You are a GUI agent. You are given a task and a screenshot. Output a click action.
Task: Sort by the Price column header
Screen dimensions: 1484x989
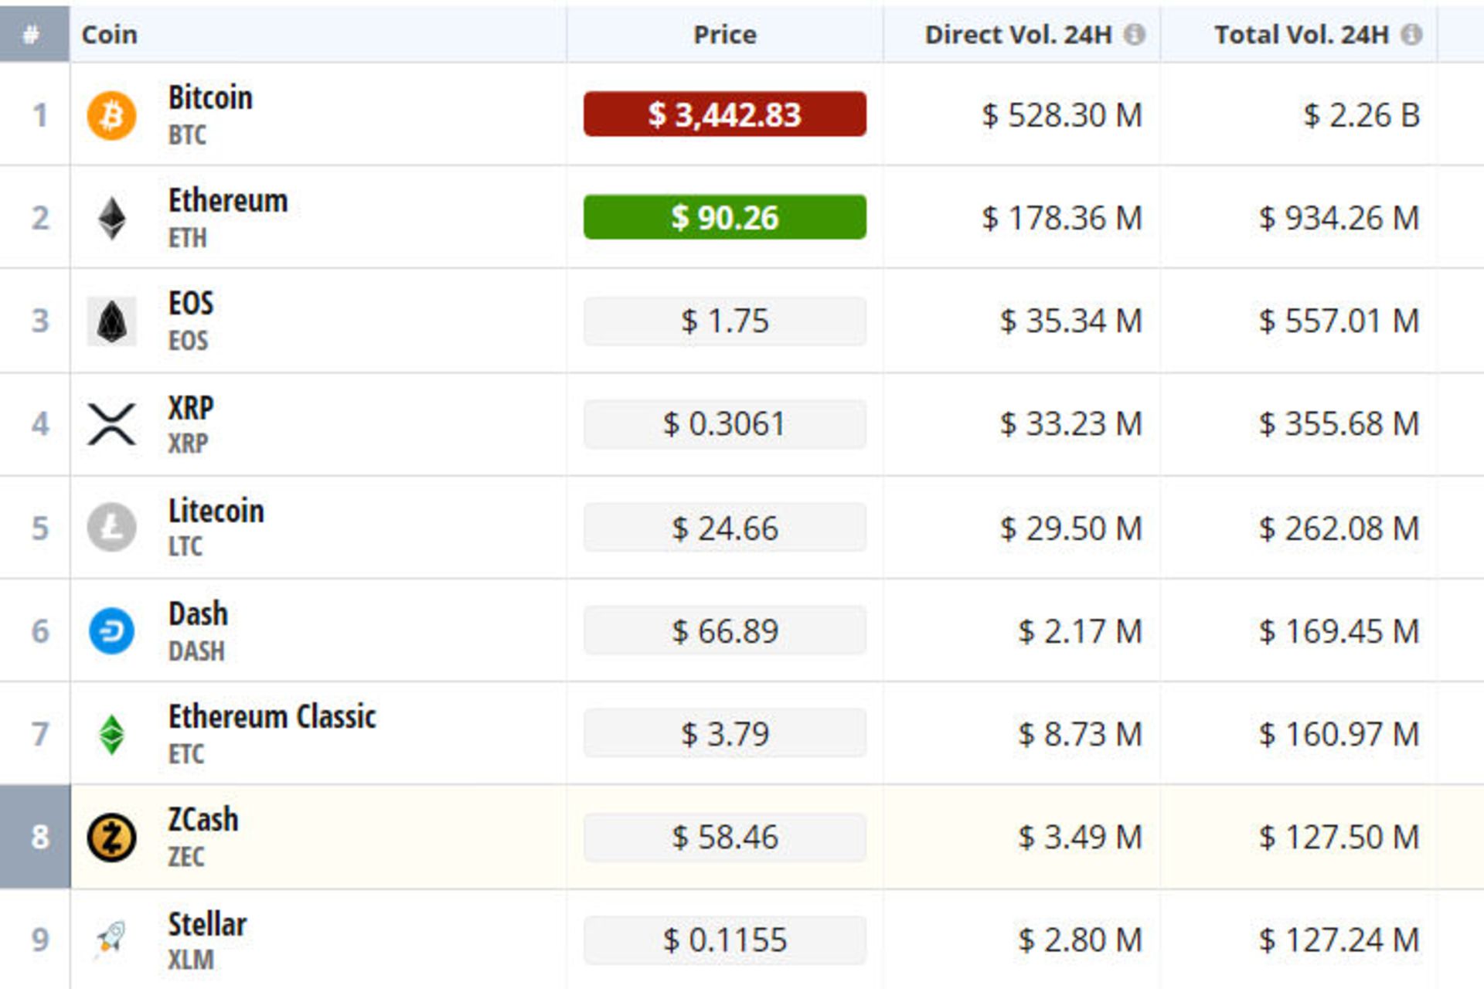pyautogui.click(x=724, y=35)
